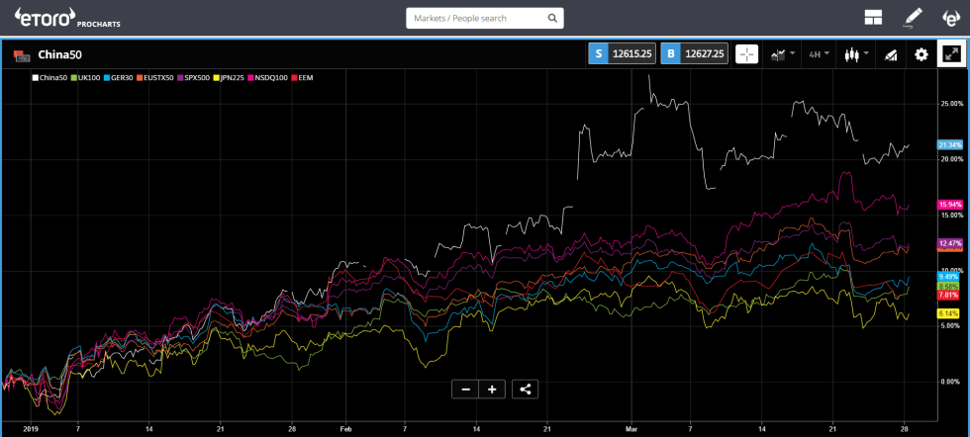
Task: Select NSDQ100 in the chart legend
Action: (x=270, y=77)
